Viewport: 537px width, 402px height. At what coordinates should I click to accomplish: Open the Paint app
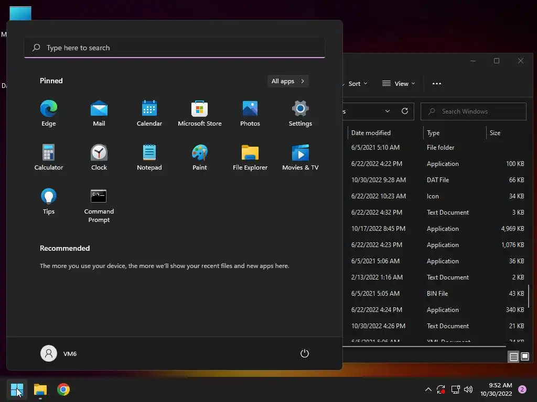(200, 157)
